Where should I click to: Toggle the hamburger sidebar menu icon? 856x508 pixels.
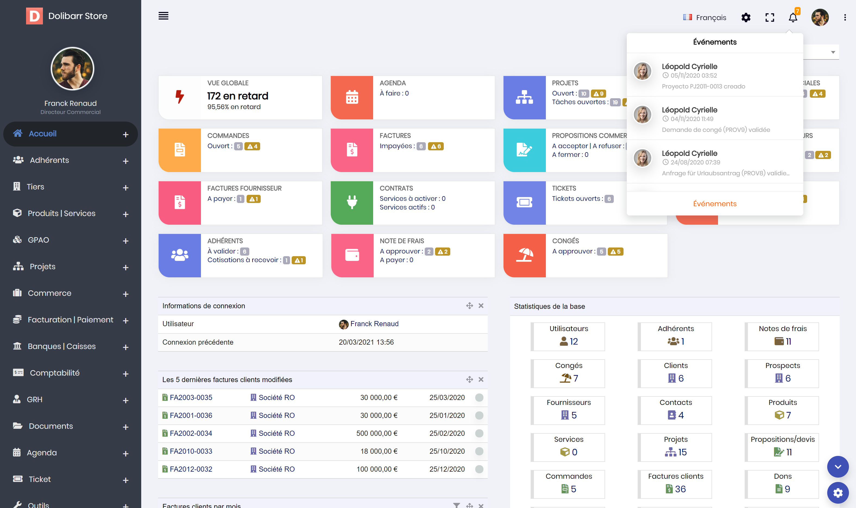163,16
